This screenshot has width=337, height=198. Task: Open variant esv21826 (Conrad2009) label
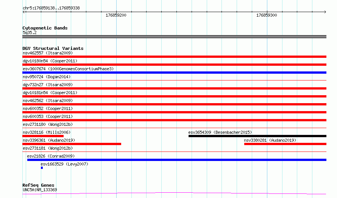(x=51, y=156)
